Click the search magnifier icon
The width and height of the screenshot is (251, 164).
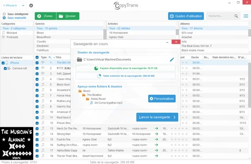[236, 16]
